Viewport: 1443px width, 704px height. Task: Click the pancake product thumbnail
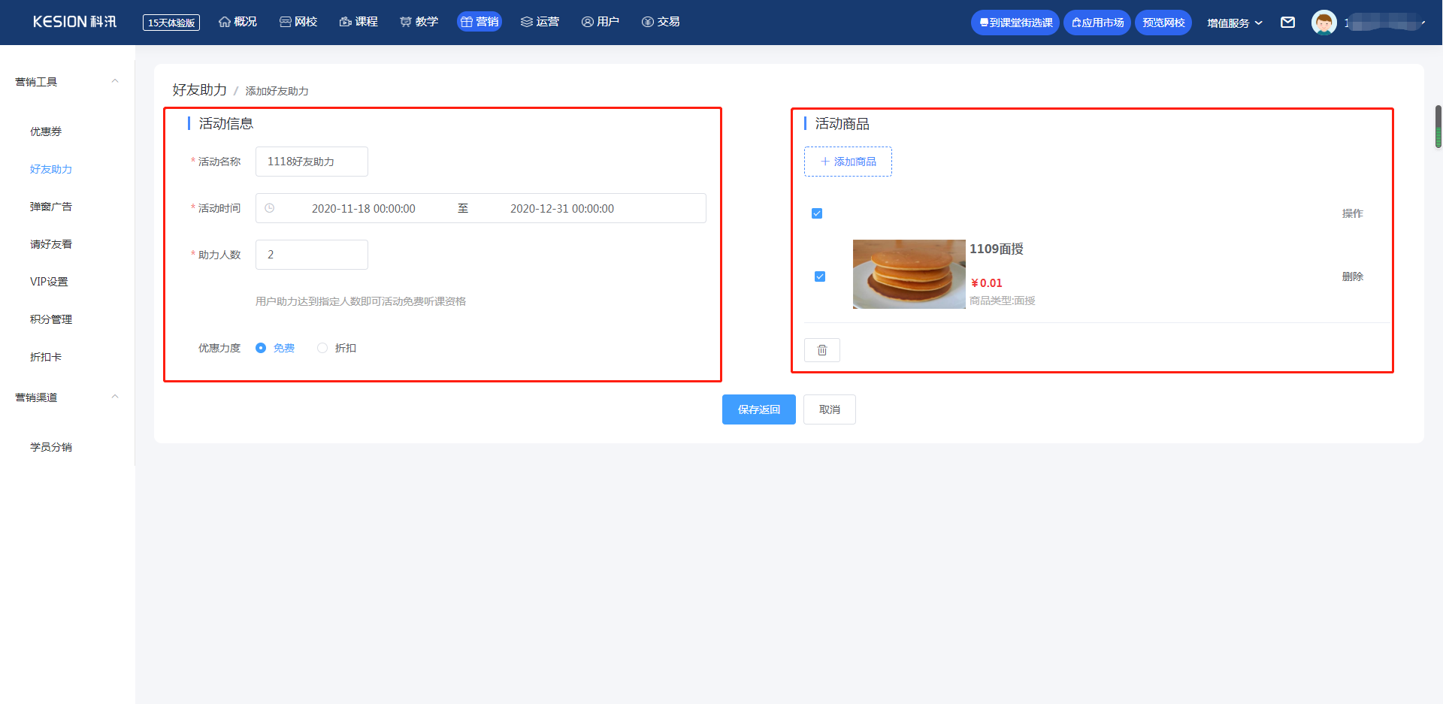[909, 274]
